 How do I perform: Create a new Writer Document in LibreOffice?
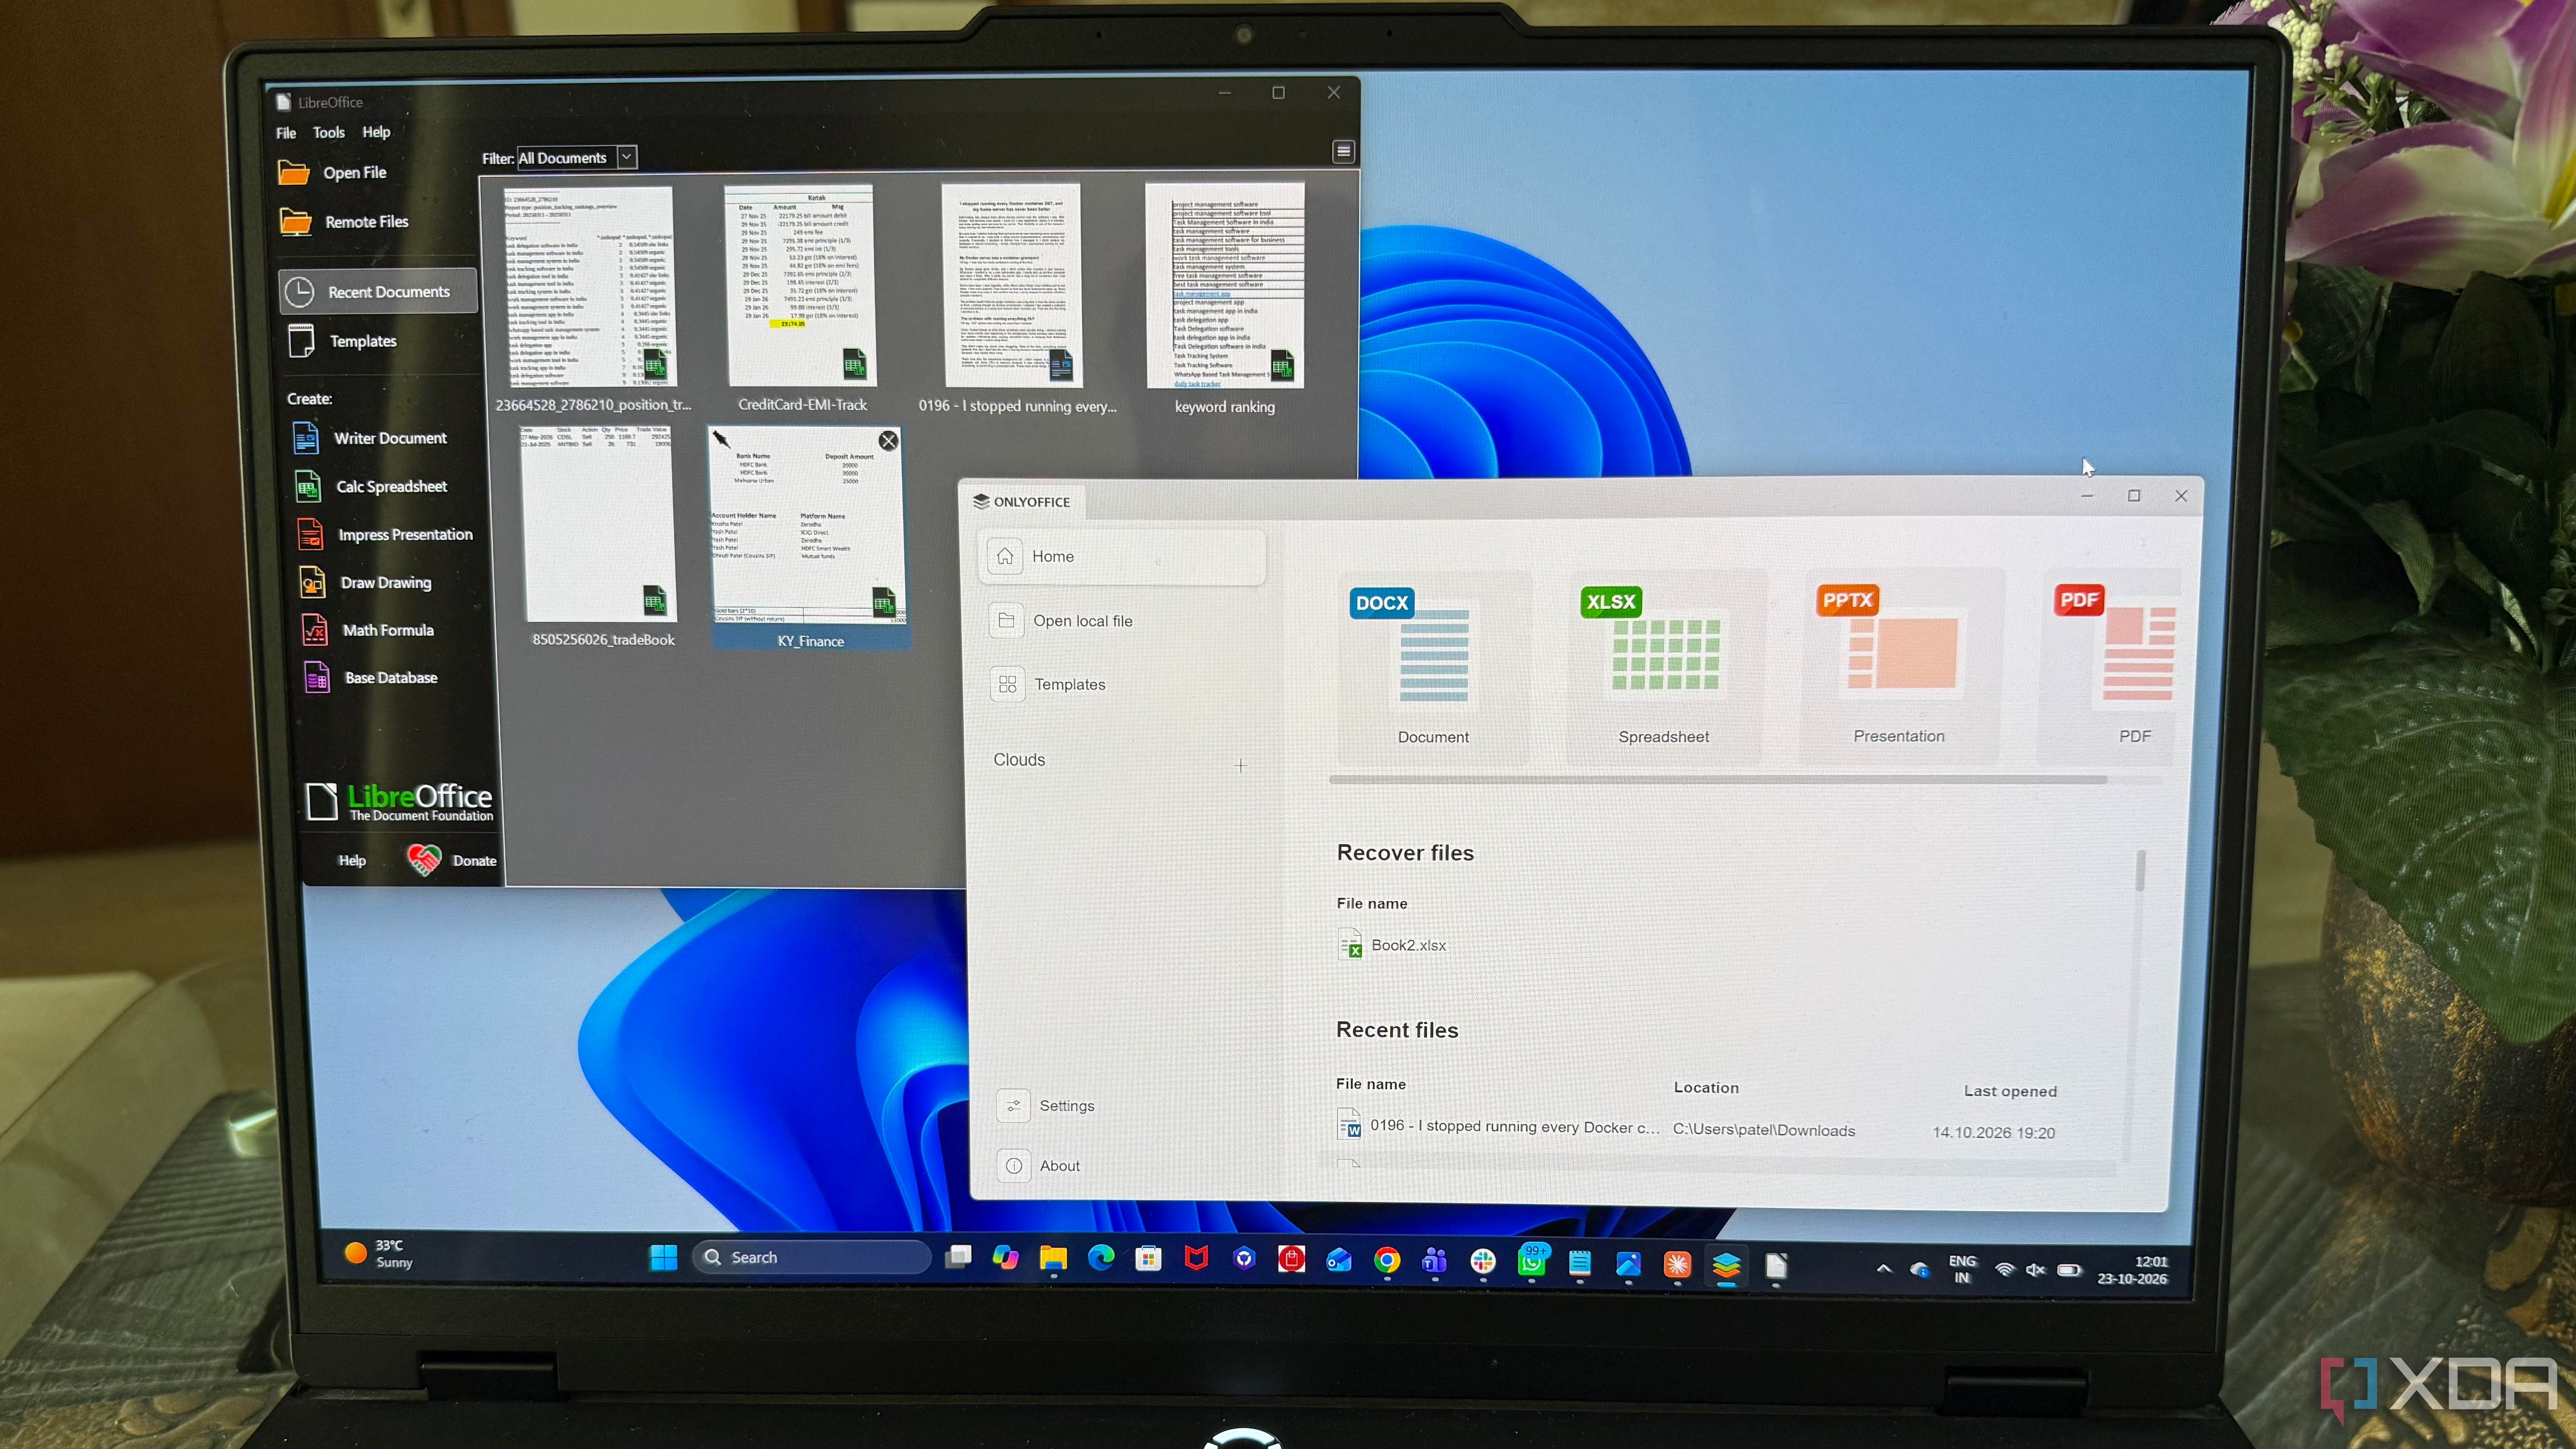click(371, 438)
